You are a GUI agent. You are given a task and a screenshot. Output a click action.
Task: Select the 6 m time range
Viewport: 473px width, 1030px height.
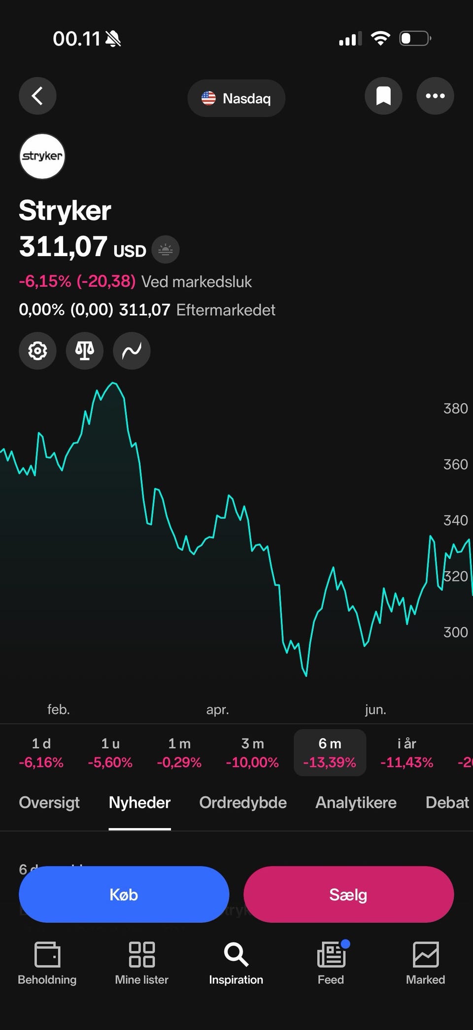pyautogui.click(x=330, y=753)
